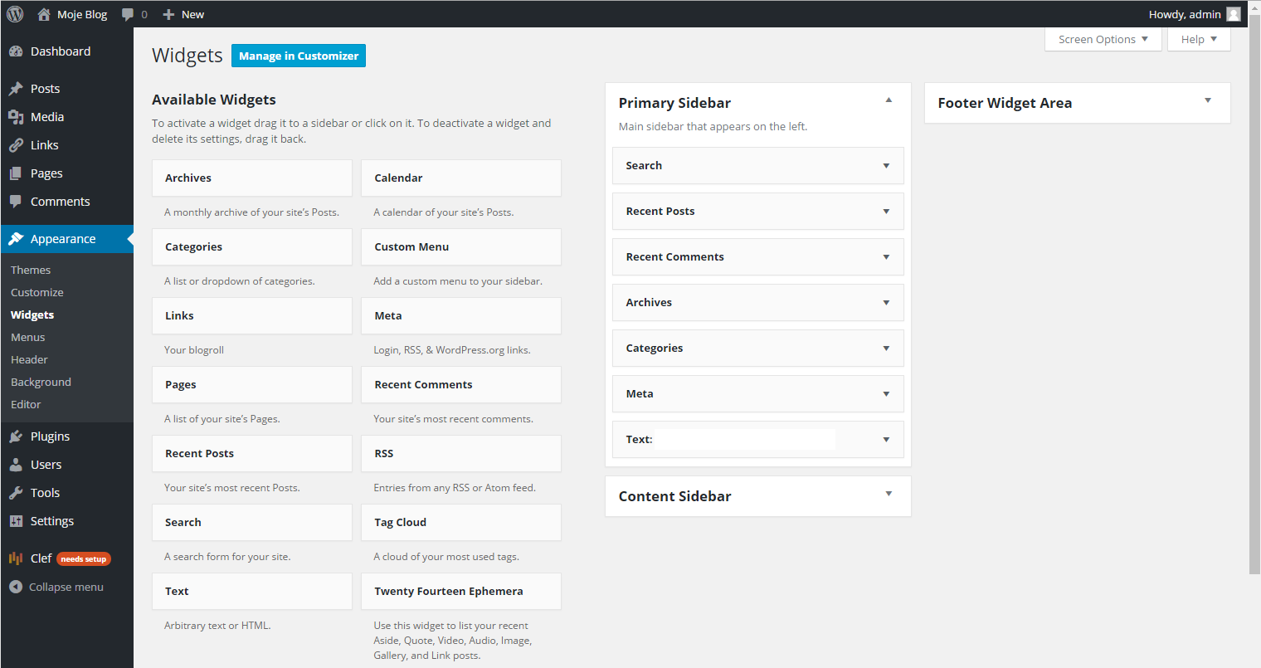Click the Plugins plug icon
Viewport: 1261px width, 668px height.
click(16, 436)
